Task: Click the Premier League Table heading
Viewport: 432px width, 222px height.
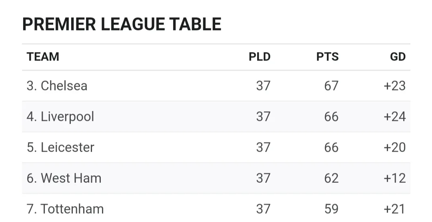Action: 122,24
